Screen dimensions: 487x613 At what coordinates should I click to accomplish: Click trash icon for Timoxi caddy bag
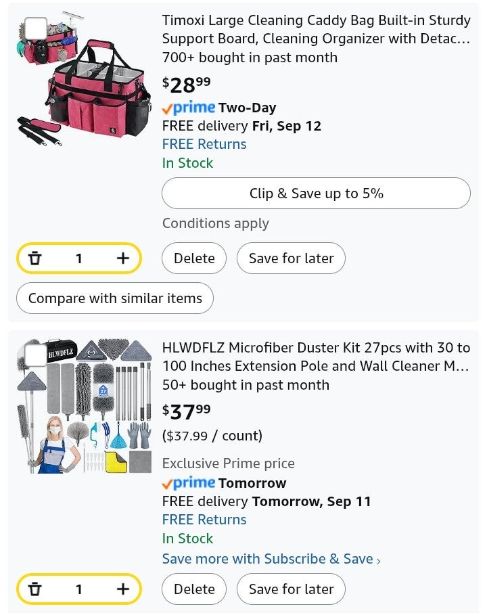35,258
